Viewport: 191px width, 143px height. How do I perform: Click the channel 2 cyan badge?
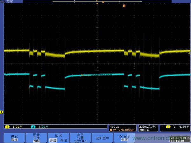pos(34,126)
